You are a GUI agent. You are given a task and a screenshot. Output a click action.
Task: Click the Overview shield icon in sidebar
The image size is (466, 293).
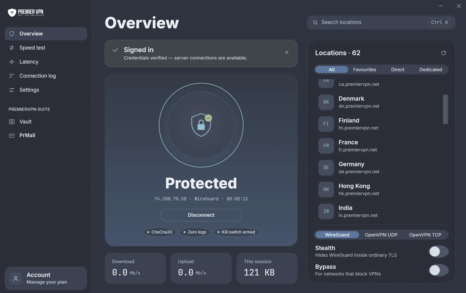pyautogui.click(x=12, y=34)
